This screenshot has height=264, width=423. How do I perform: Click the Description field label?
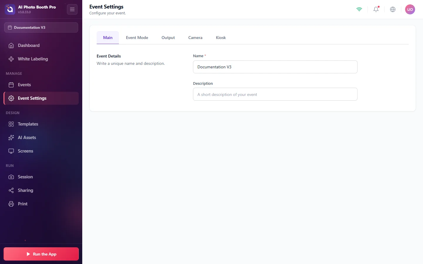pos(203,83)
